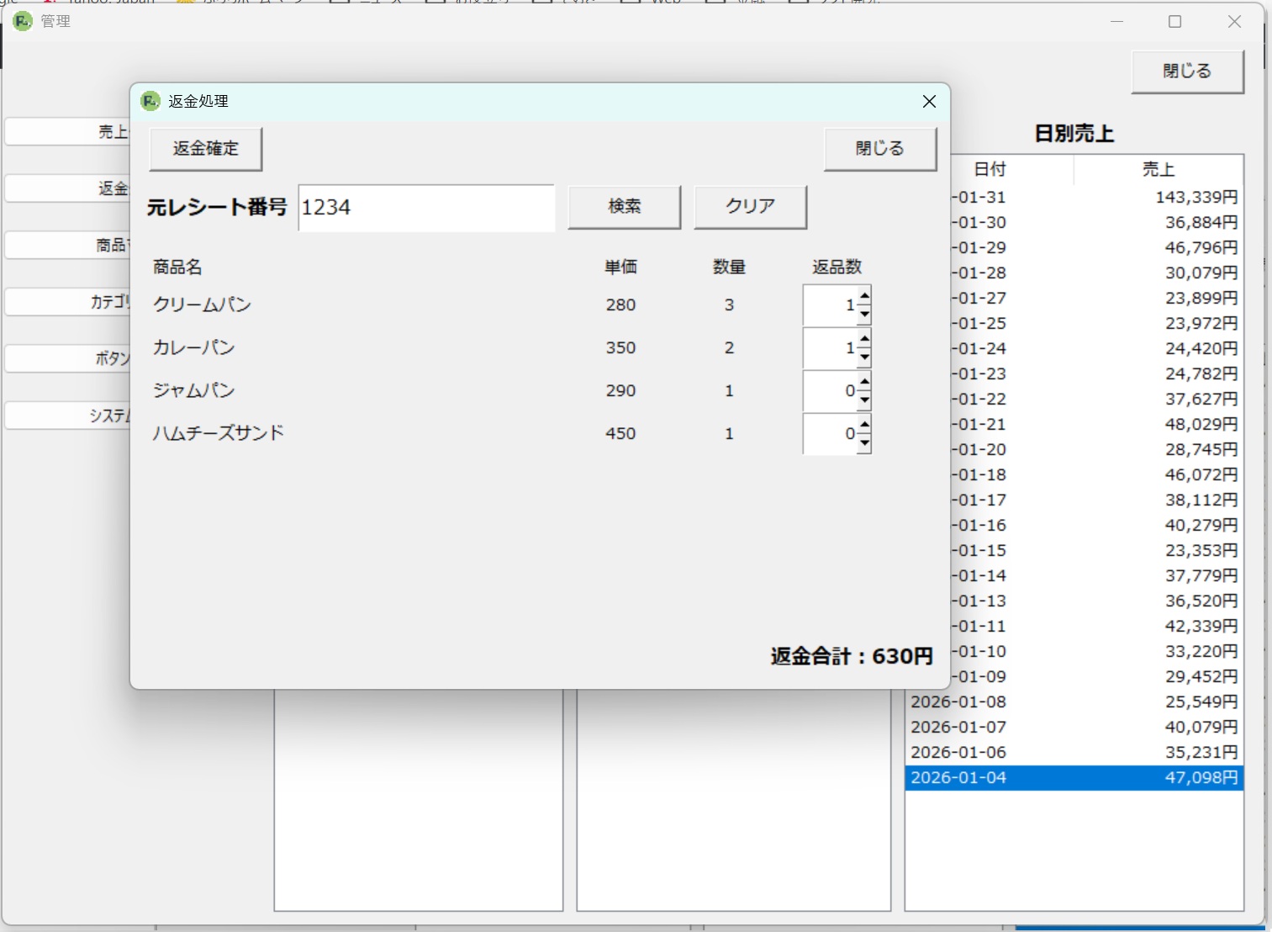Click inside the 元レシート番号 input field
This screenshot has height=932, width=1272.
coord(425,207)
